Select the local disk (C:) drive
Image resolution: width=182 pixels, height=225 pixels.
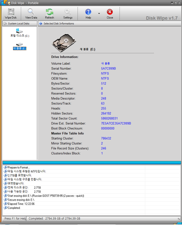(20, 33)
